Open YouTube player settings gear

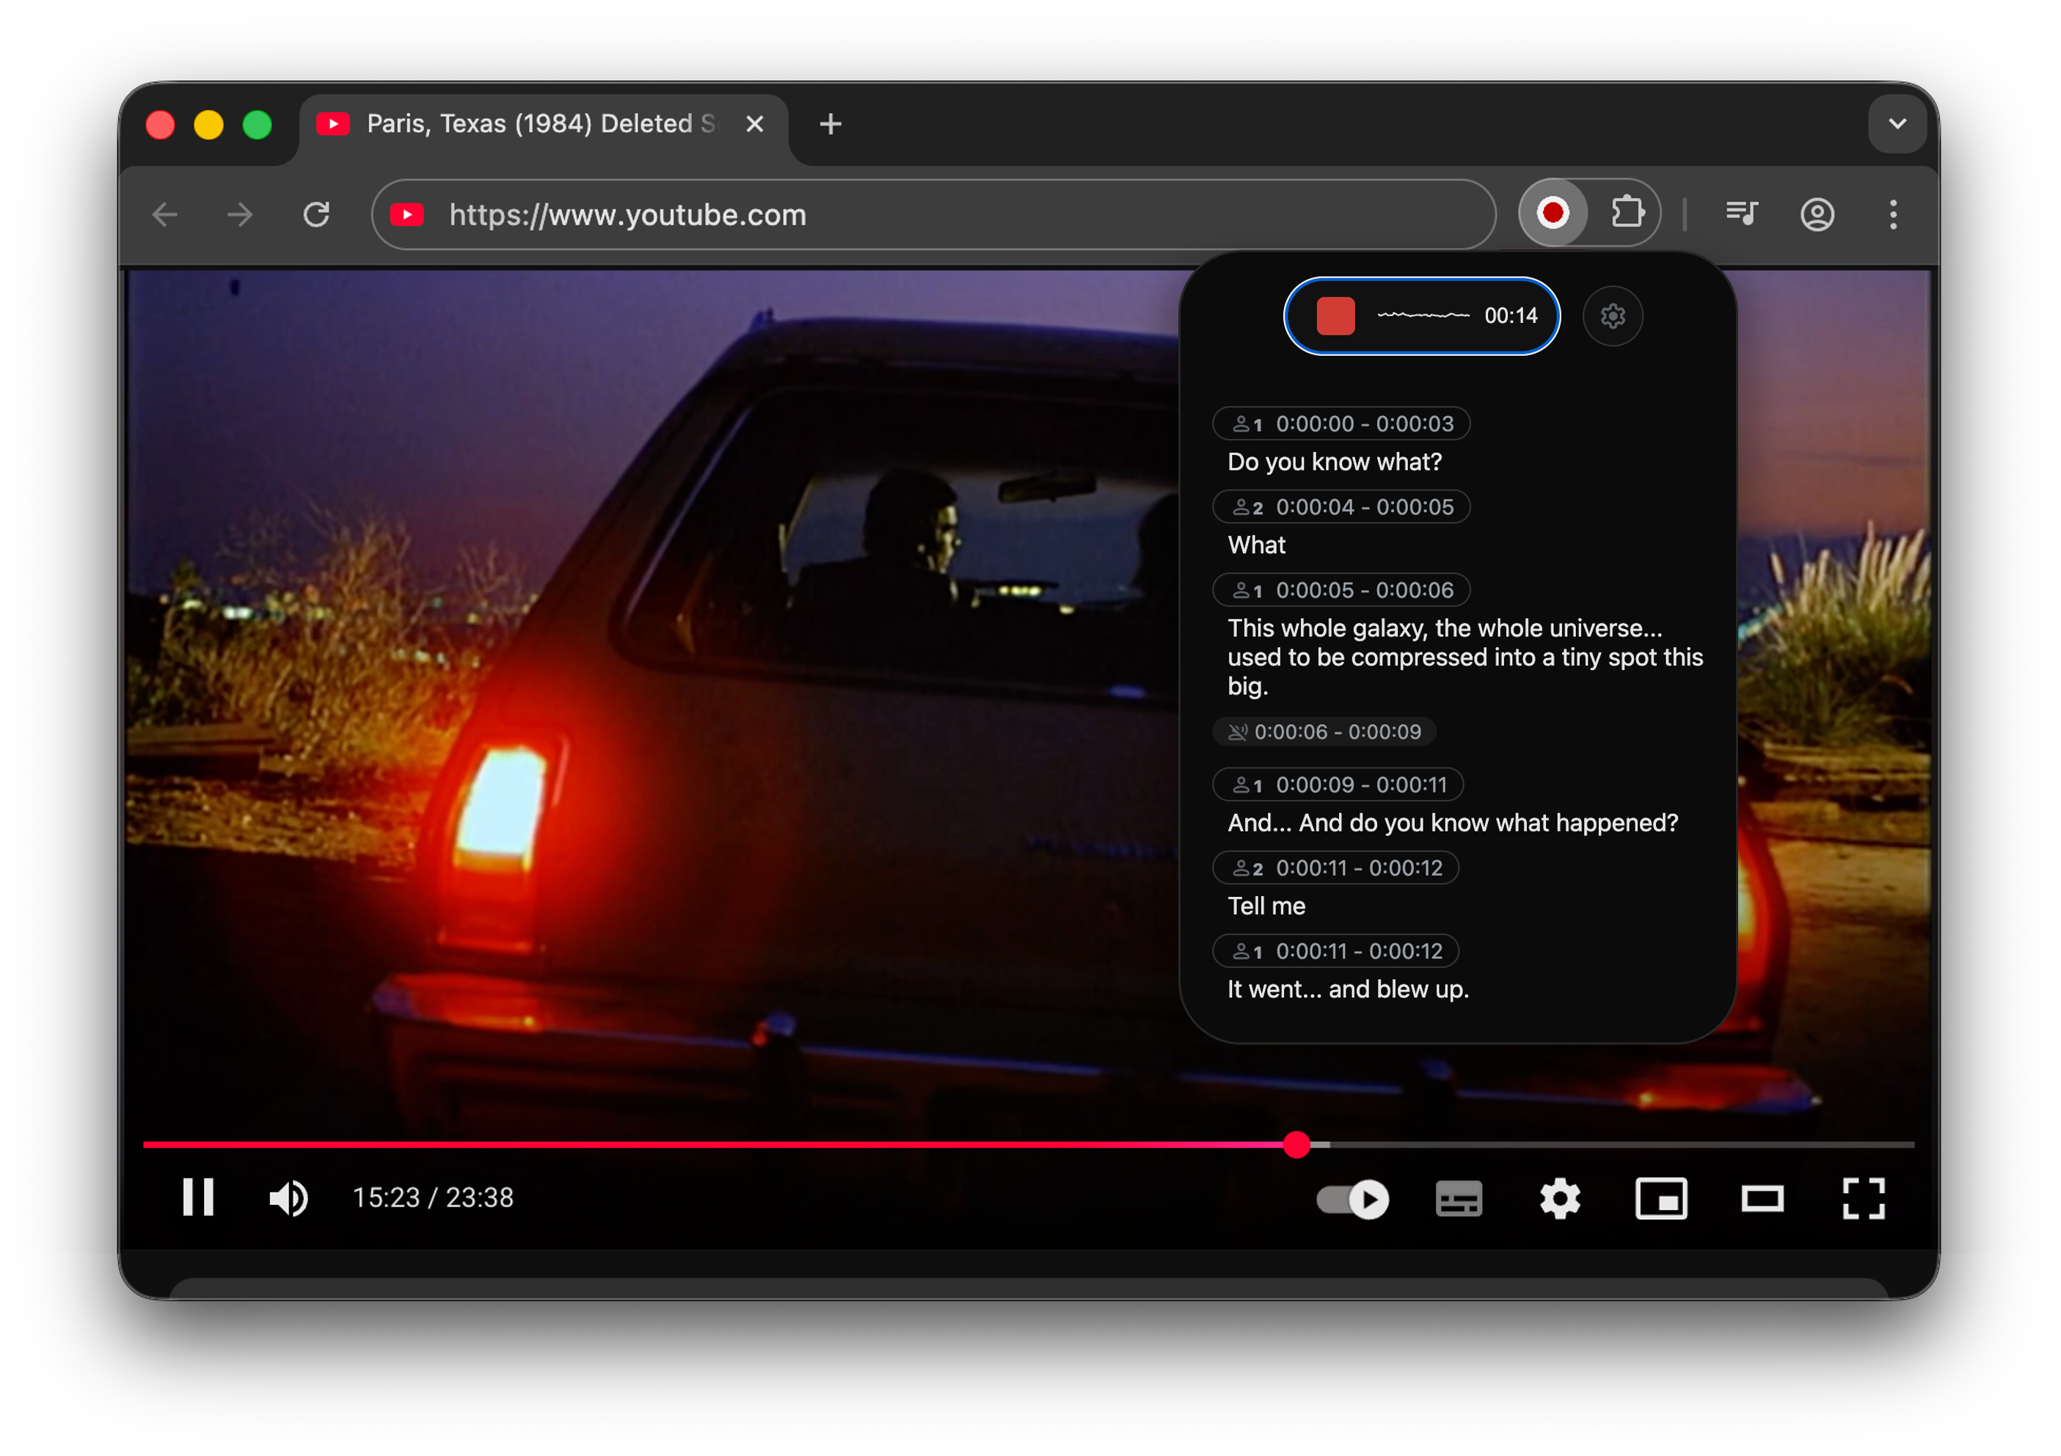pyautogui.click(x=1559, y=1198)
